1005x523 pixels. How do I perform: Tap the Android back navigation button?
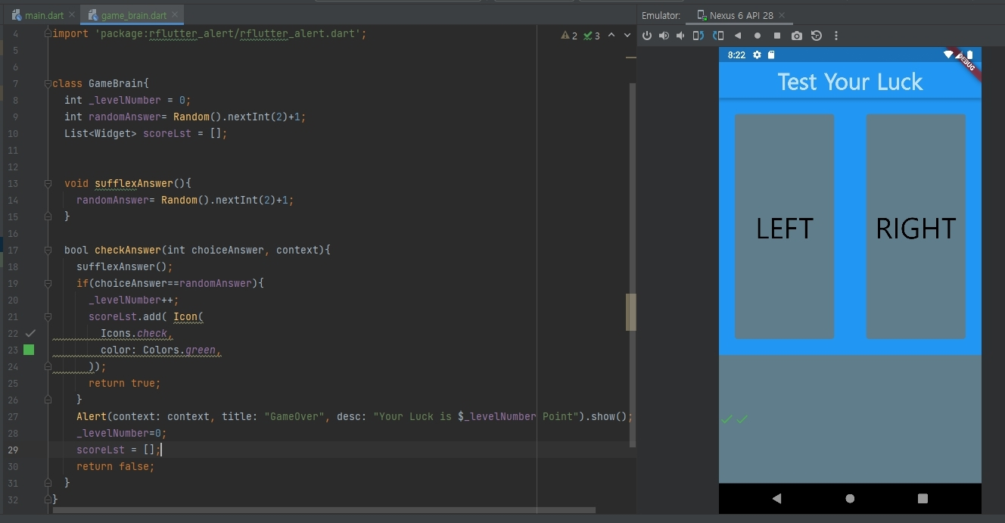776,498
